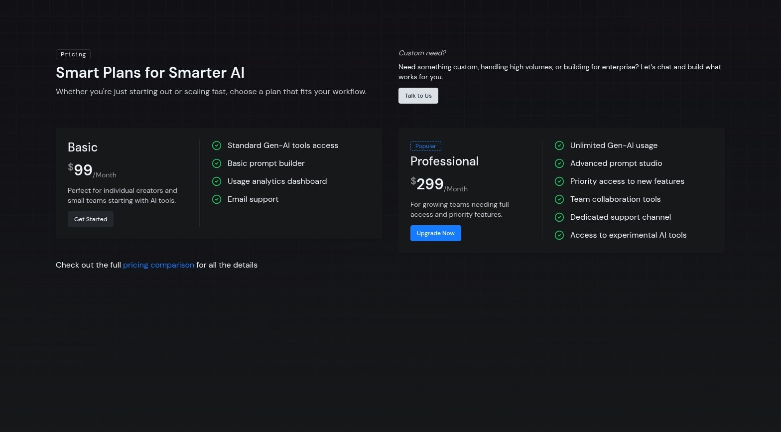Click checkmark icon next to Basic prompt builder

(217, 163)
